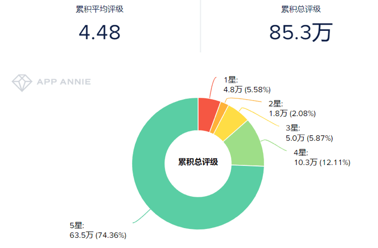Click the 63.5万 (74.36%) value

pyautogui.click(x=98, y=235)
